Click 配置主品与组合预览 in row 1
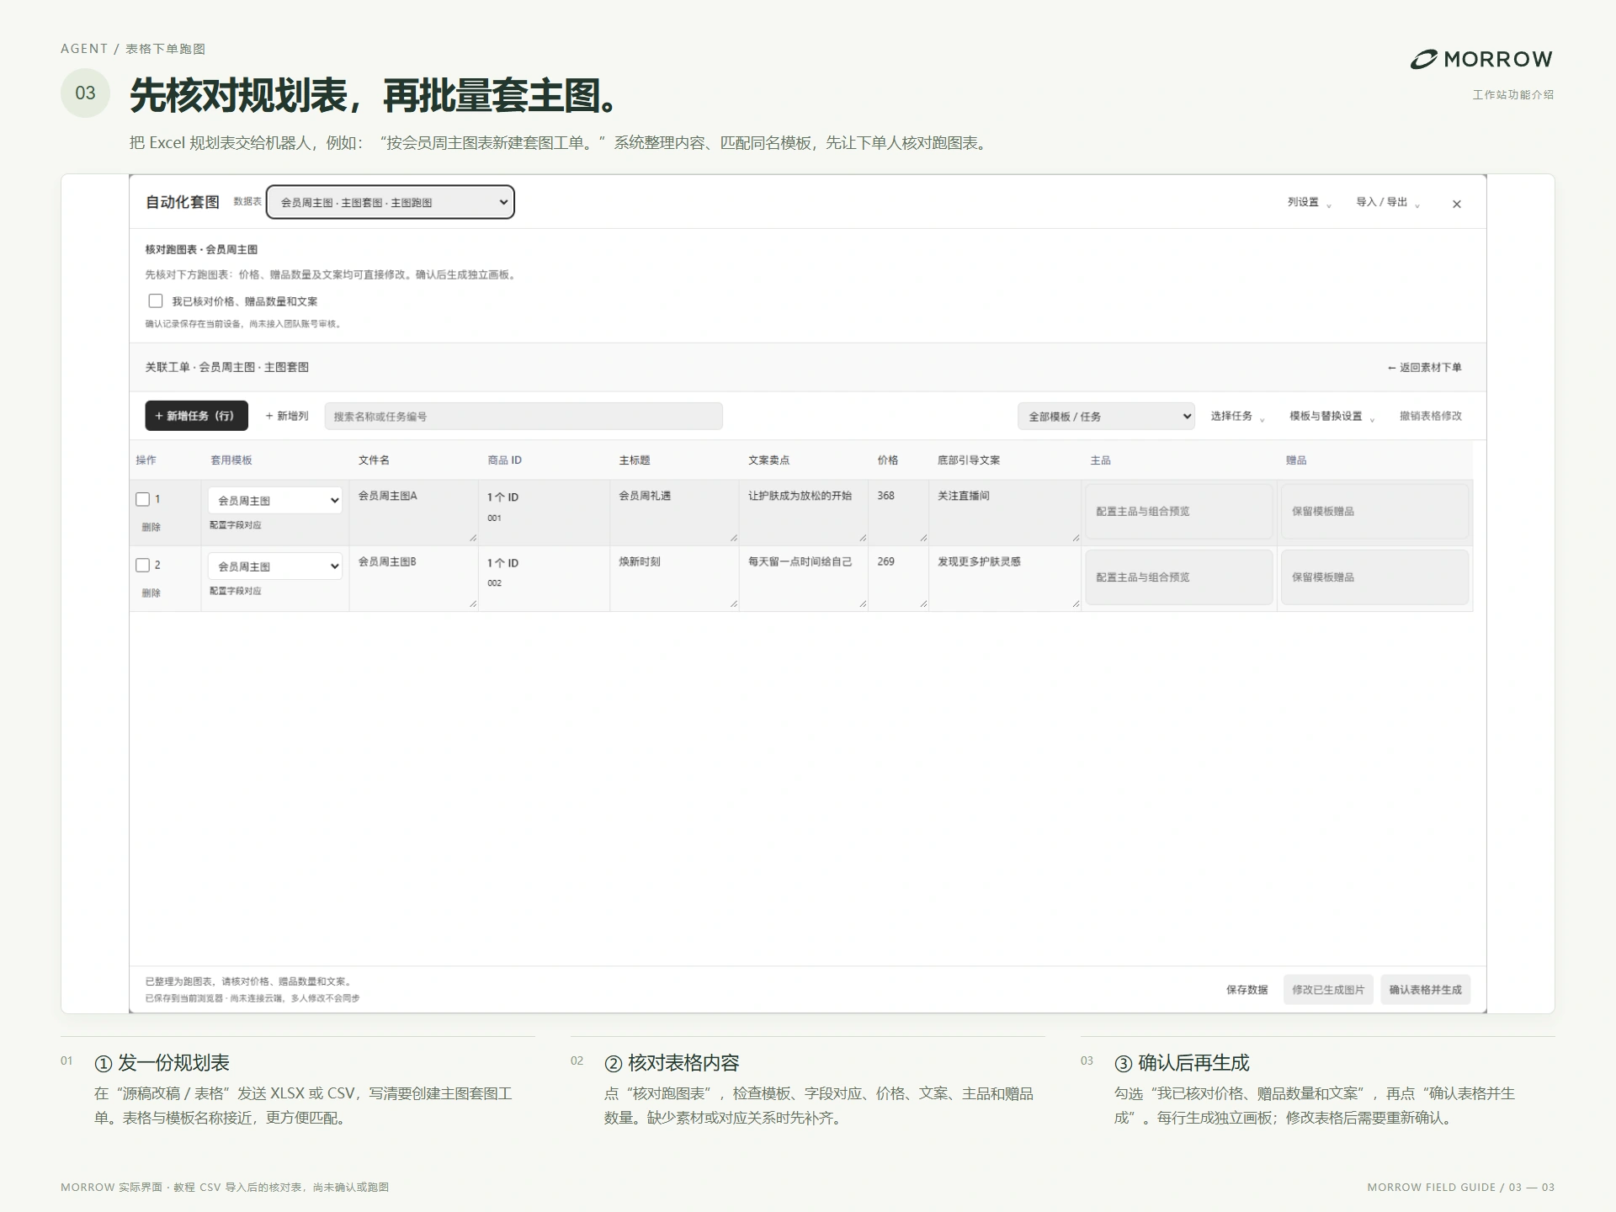This screenshot has height=1212, width=1616. 1178,511
